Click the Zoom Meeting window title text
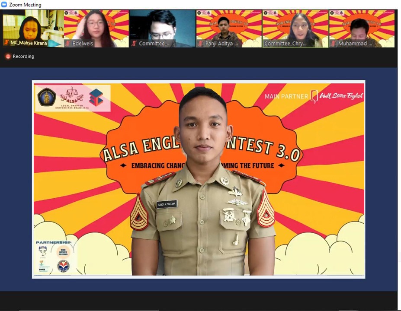 click(x=25, y=5)
